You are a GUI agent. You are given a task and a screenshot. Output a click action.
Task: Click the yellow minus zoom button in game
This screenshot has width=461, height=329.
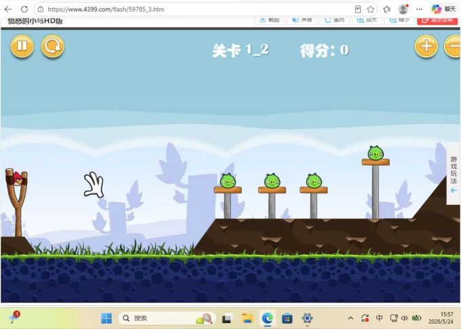tap(453, 46)
